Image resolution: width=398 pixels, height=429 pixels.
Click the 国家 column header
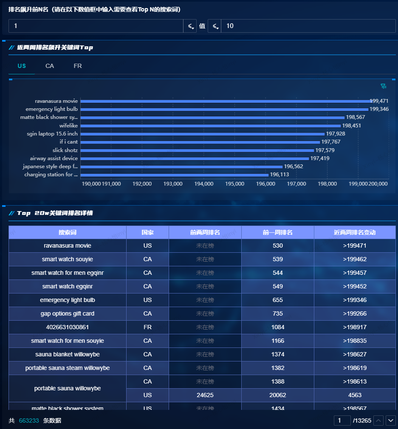(147, 232)
